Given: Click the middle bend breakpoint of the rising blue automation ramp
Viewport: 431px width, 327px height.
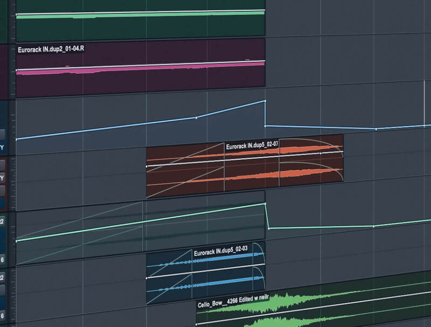Looking at the screenshot, I should click(196, 118).
